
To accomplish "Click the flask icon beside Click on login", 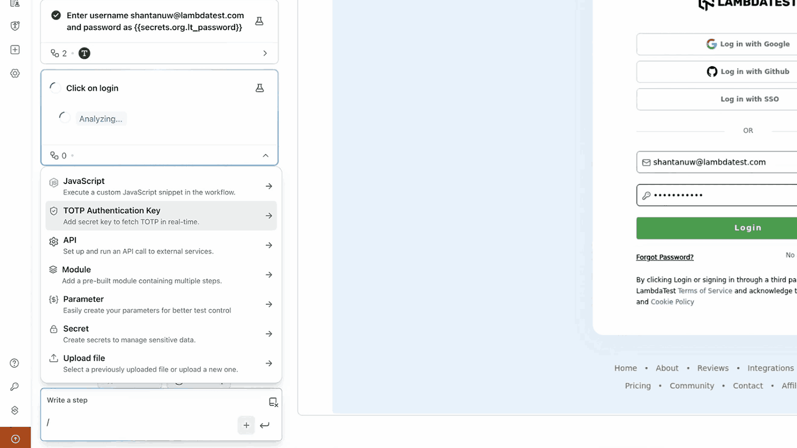I will tap(260, 88).
